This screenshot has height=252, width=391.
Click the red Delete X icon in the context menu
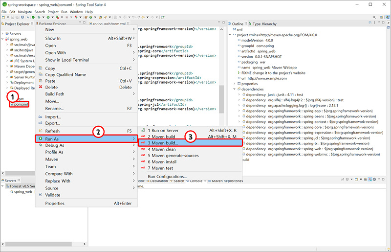(x=41, y=87)
